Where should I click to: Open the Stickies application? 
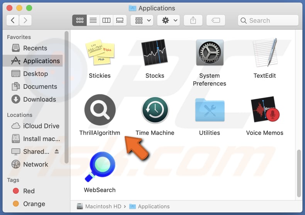[100, 53]
